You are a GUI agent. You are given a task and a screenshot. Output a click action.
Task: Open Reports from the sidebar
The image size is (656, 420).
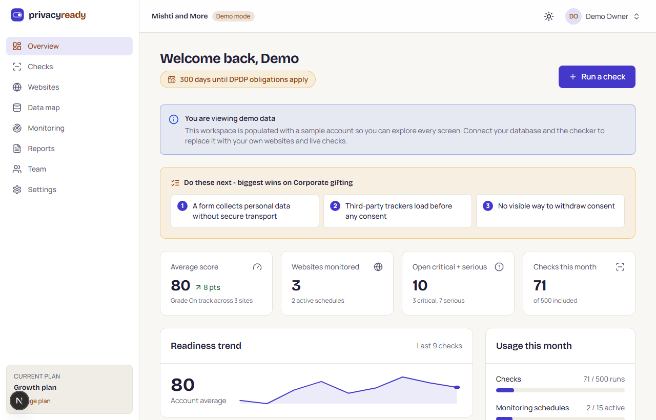(69, 149)
